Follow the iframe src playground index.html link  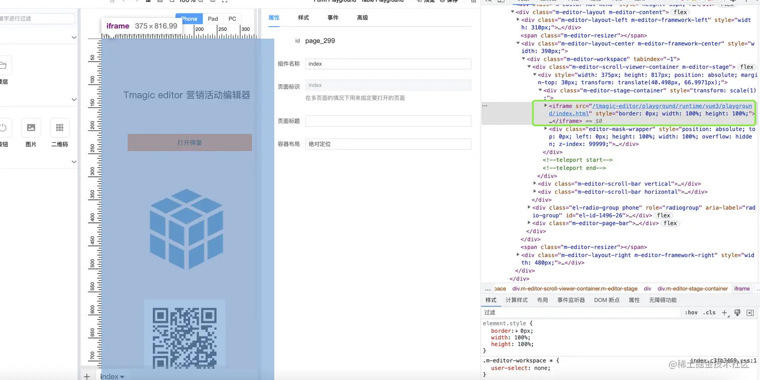(x=651, y=109)
